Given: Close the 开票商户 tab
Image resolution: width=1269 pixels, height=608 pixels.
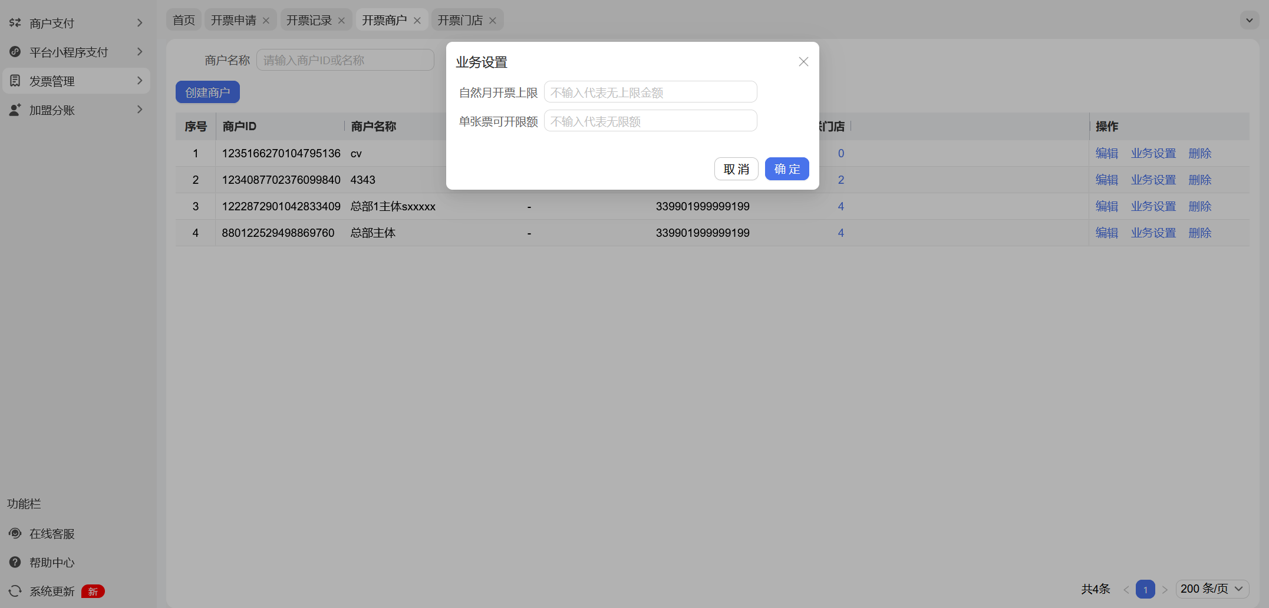Looking at the screenshot, I should pyautogui.click(x=417, y=21).
